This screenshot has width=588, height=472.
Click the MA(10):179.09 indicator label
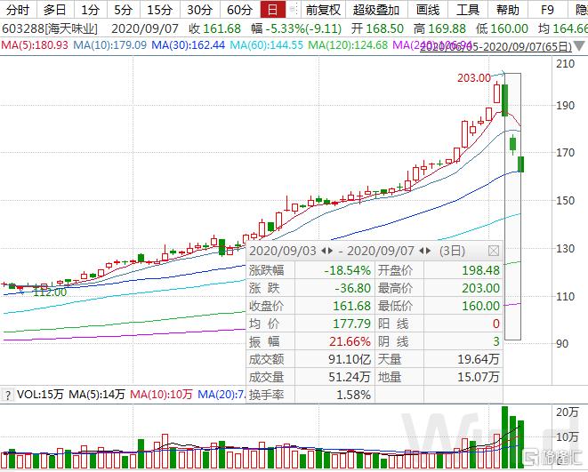click(x=110, y=45)
